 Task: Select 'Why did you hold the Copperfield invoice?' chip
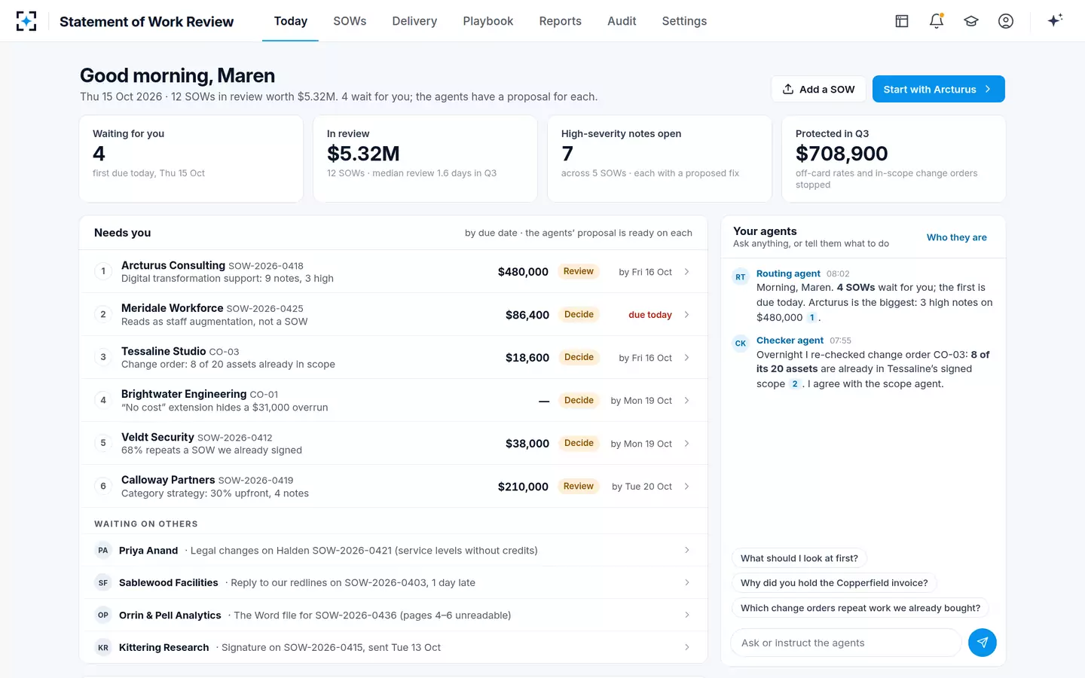(834, 583)
